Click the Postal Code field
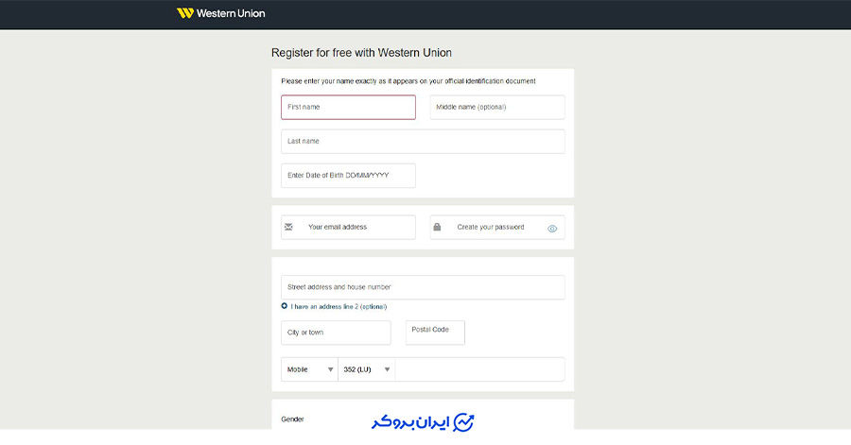This screenshot has width=851, height=445. 435,333
